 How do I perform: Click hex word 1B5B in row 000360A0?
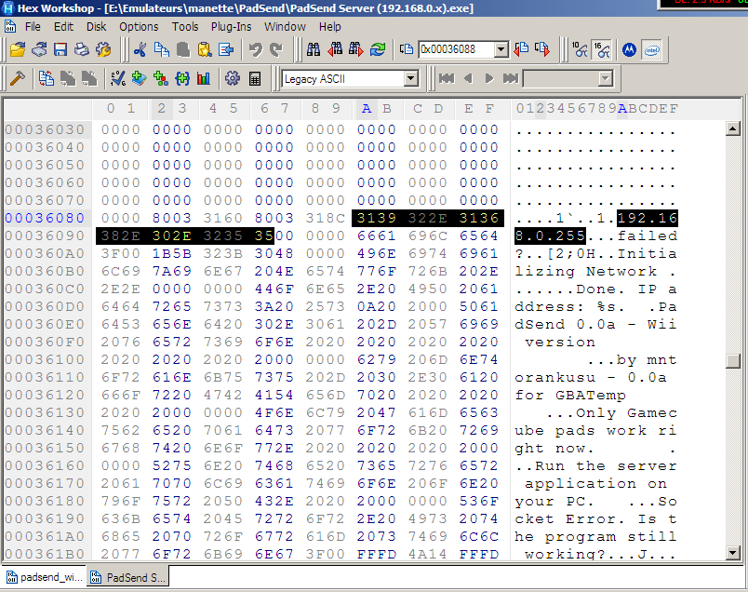click(x=172, y=253)
